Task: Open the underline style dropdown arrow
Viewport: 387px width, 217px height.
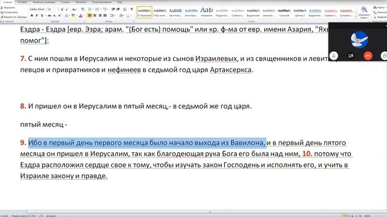Action: click(45, 16)
